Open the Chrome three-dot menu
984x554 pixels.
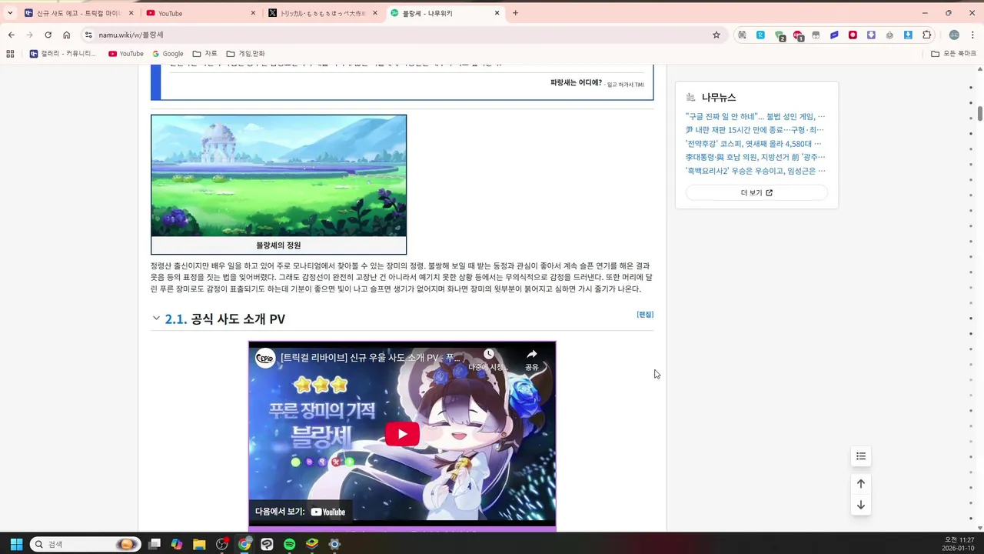[972, 35]
